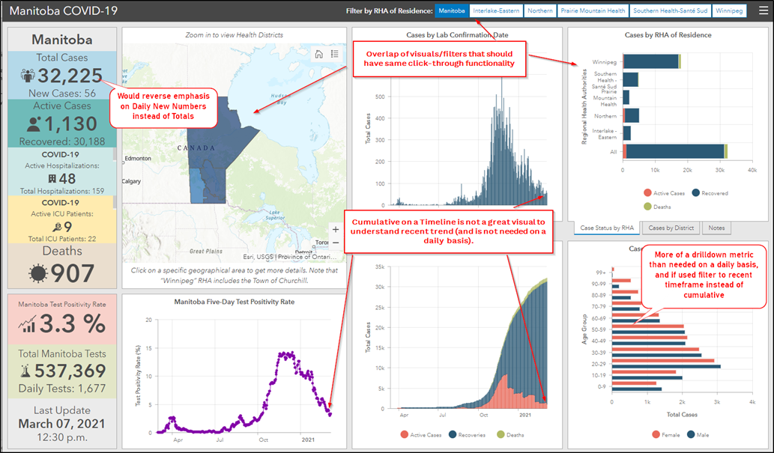Click the Edmonton label on the map
The width and height of the screenshot is (774, 453).
(x=138, y=159)
